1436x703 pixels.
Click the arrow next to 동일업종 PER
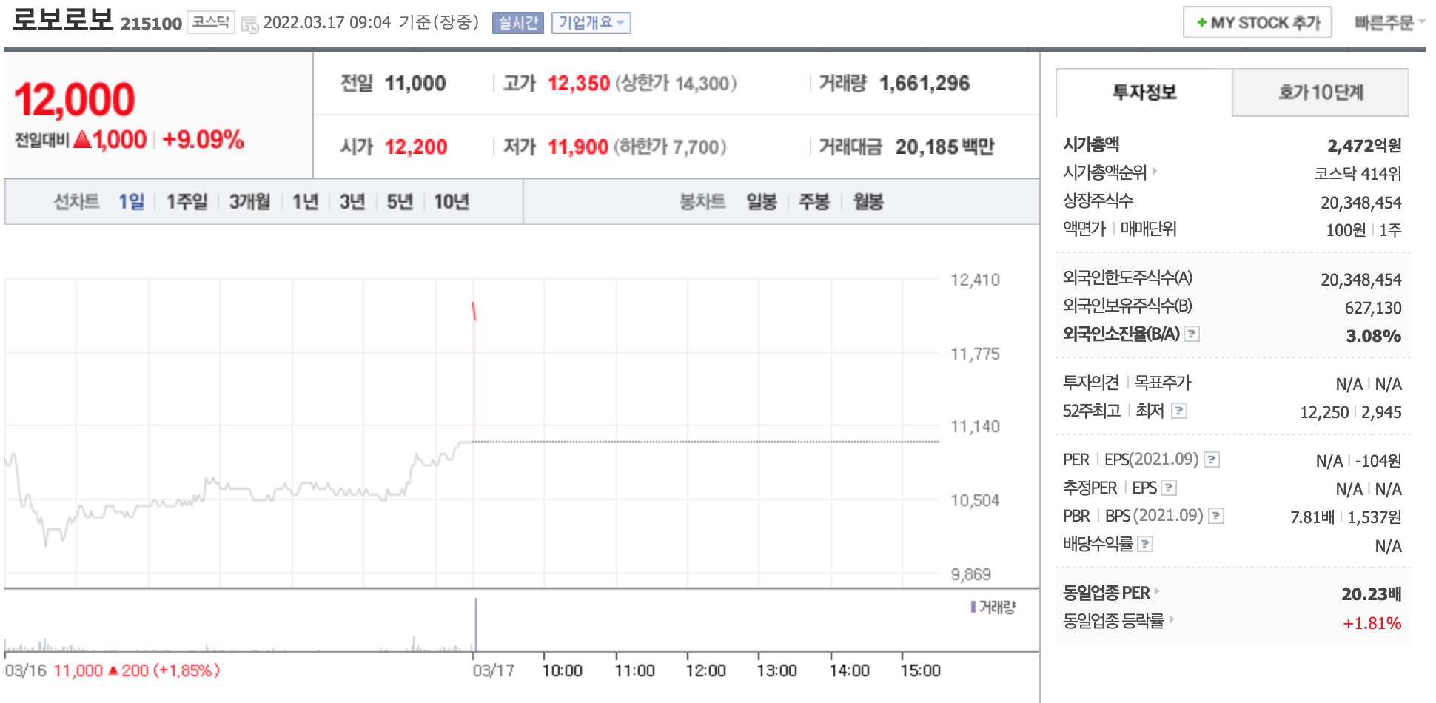[1157, 591]
